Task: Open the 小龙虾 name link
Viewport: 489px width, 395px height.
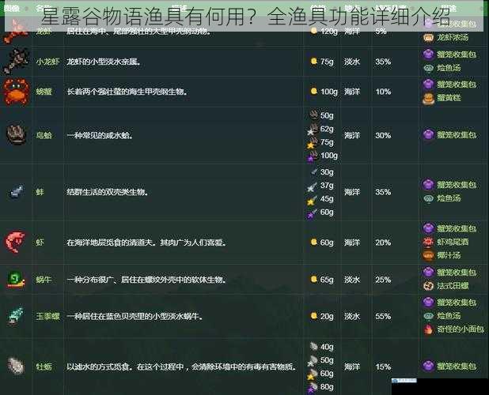Action: [47, 62]
